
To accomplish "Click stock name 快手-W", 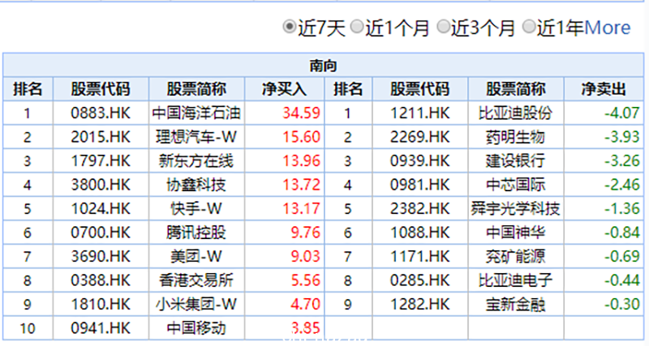I will coord(196,208).
